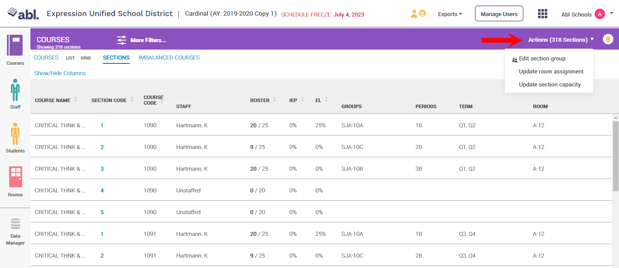
Task: Switch courses view to List
Action: (x=70, y=58)
